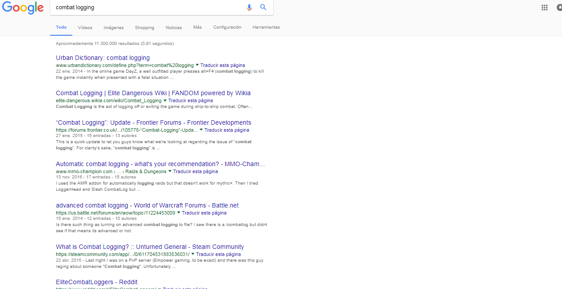Open 'What is Combat Logging?' Steam result
Viewport: 562px width, 289px height.
(150, 247)
